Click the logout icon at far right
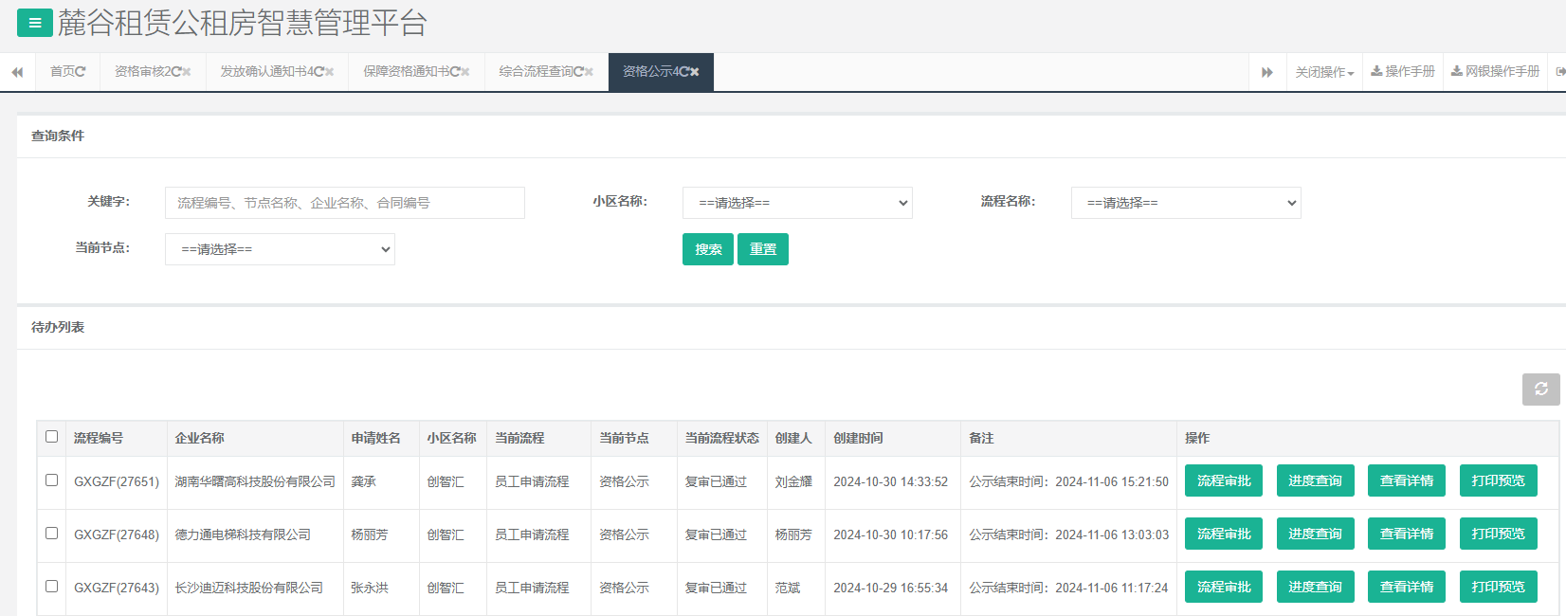 click(x=1559, y=72)
